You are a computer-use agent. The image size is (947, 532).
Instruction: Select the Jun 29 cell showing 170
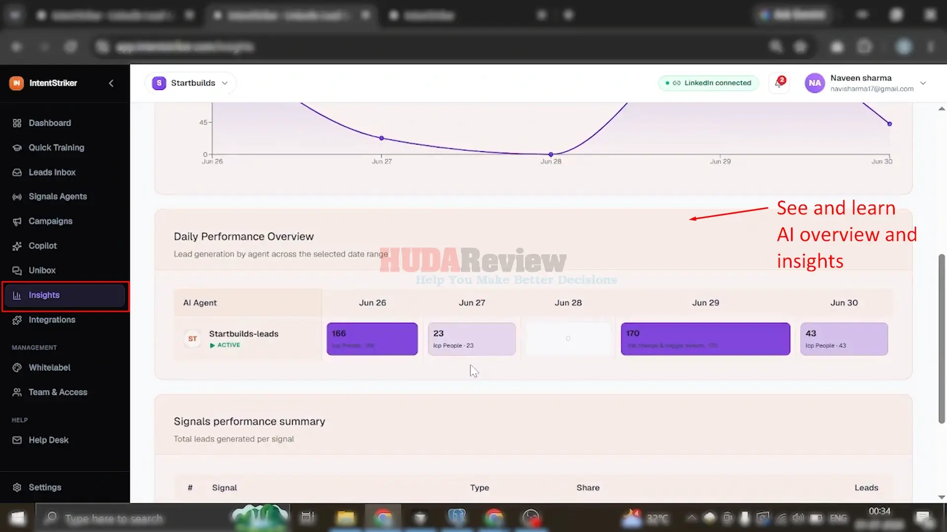(705, 339)
